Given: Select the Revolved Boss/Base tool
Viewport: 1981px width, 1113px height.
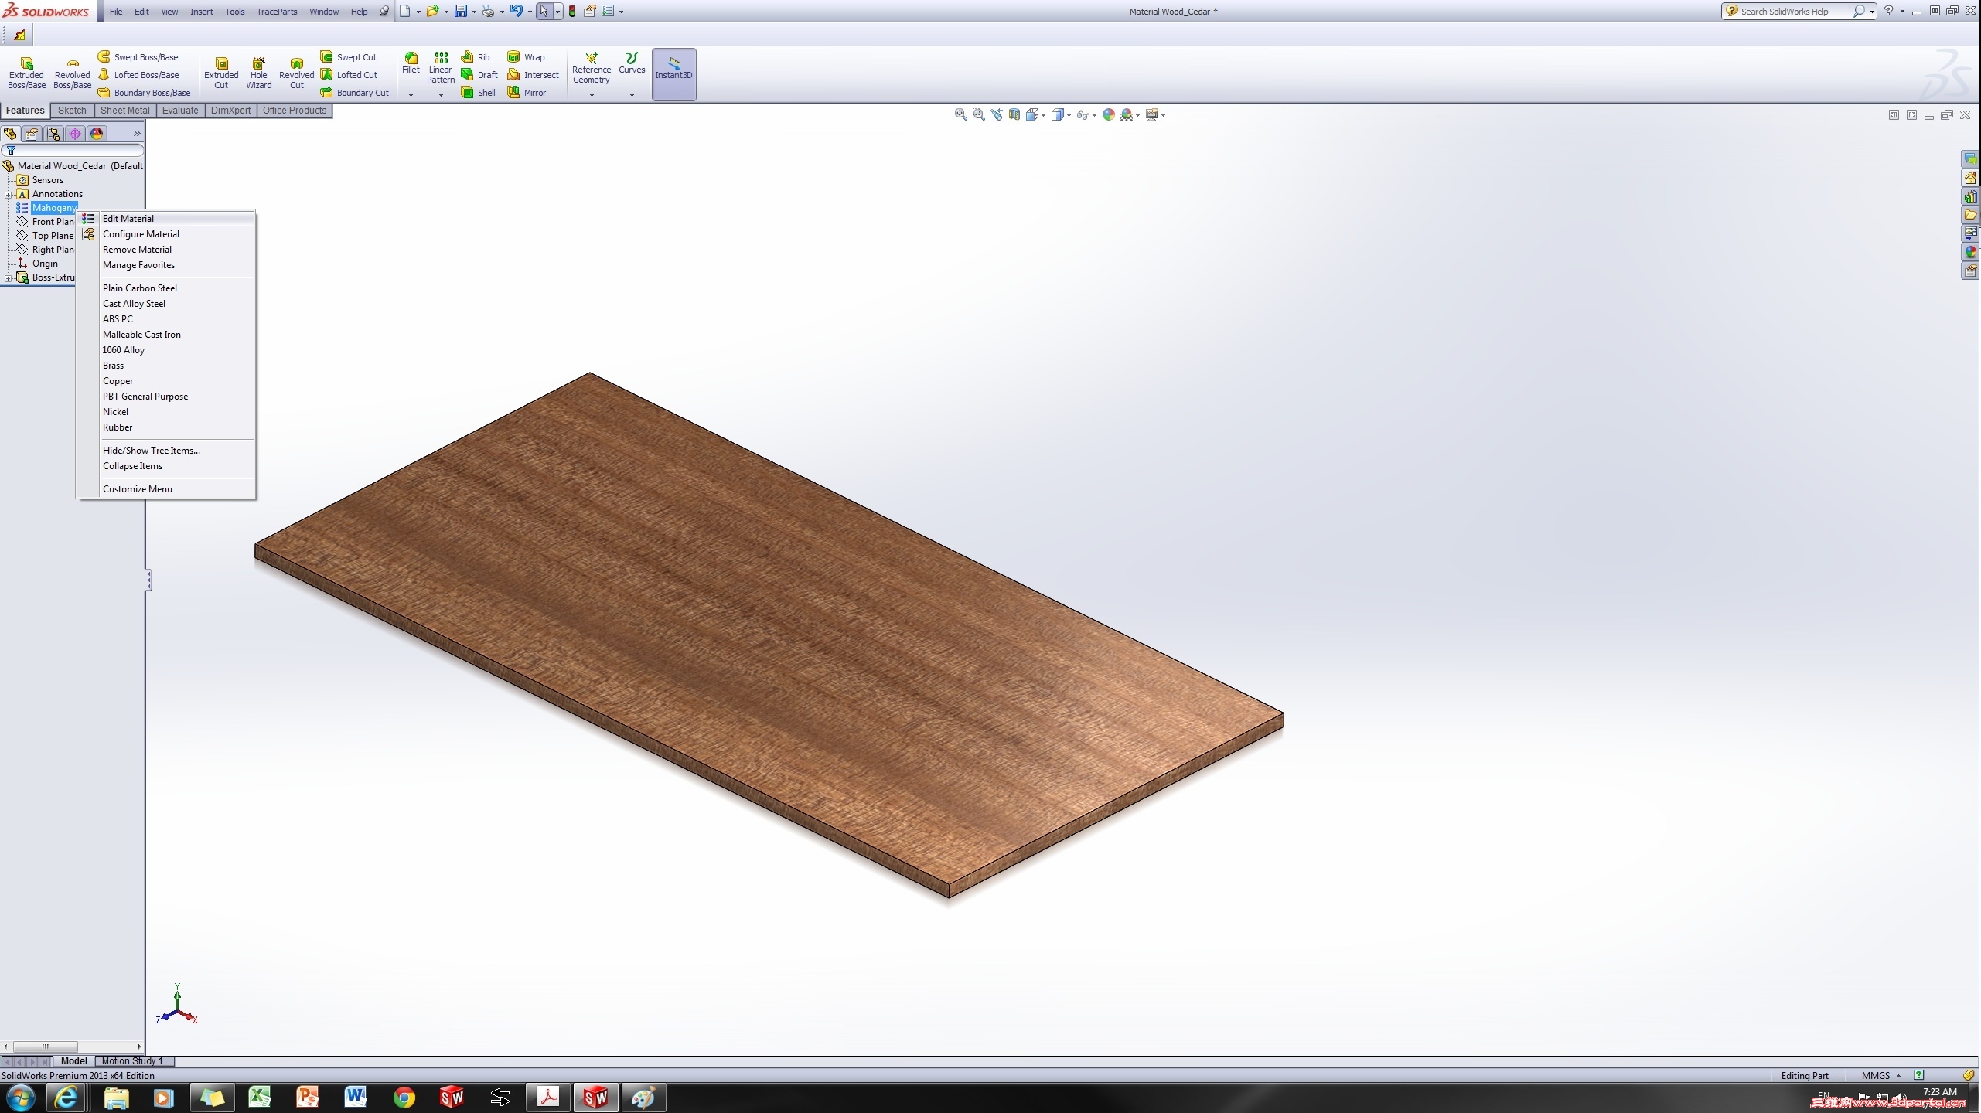Looking at the screenshot, I should [x=72, y=73].
